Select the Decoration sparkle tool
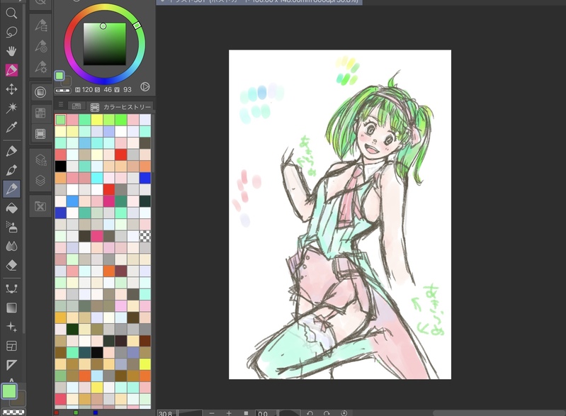Image resolution: width=566 pixels, height=416 pixels. click(x=11, y=327)
